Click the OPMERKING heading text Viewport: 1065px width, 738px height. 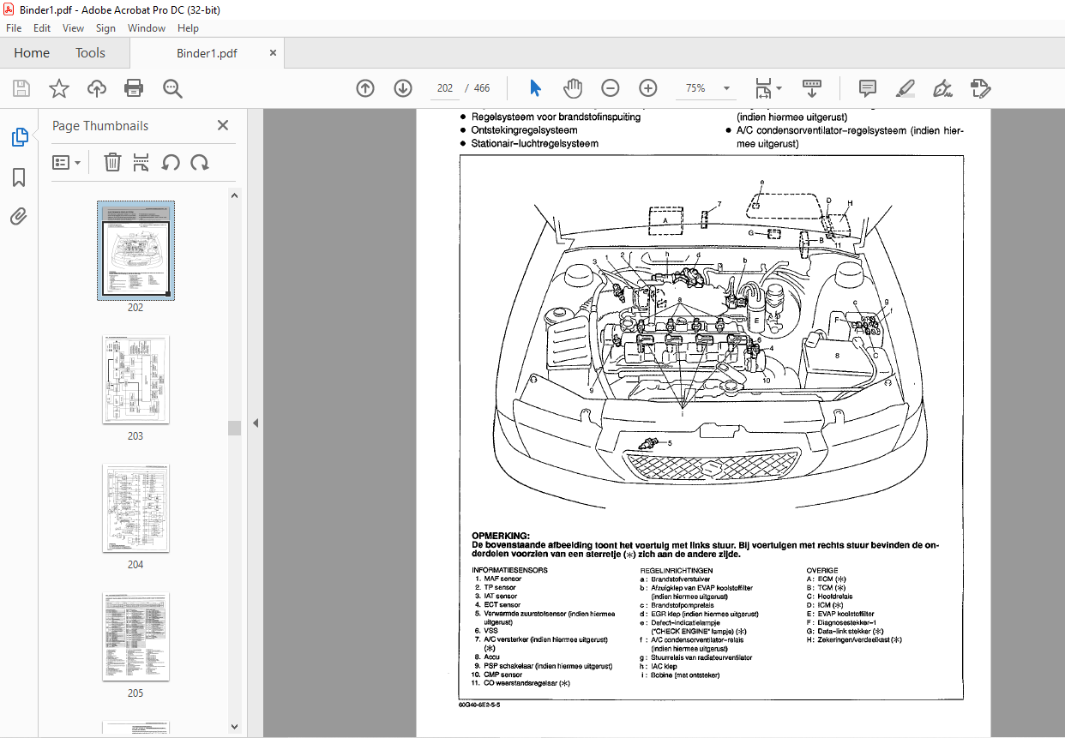pyautogui.click(x=501, y=536)
